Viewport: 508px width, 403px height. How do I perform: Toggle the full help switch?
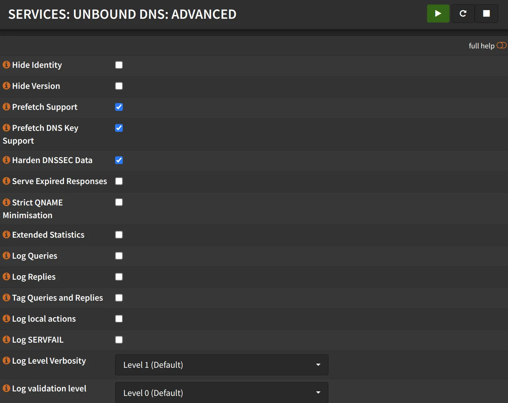point(502,45)
